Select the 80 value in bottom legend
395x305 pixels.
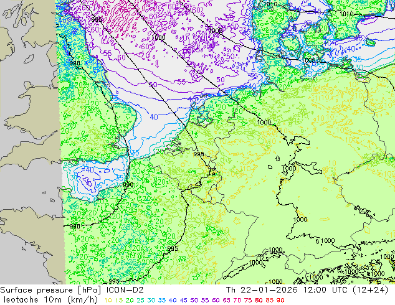tap(259, 300)
